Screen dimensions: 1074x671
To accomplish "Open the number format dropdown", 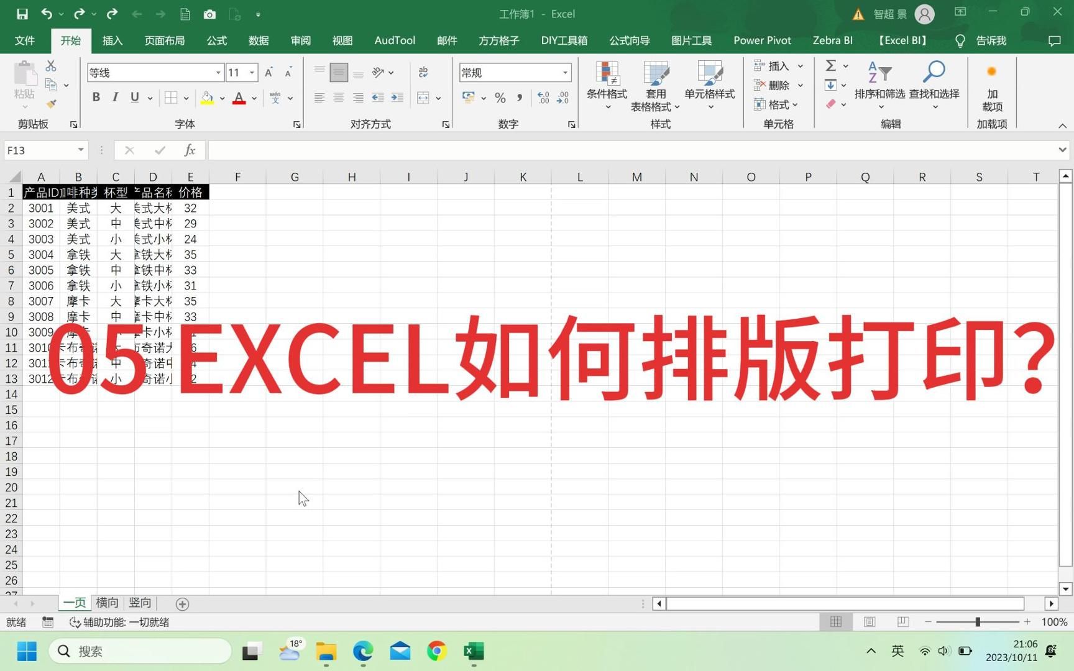I will tap(565, 73).
